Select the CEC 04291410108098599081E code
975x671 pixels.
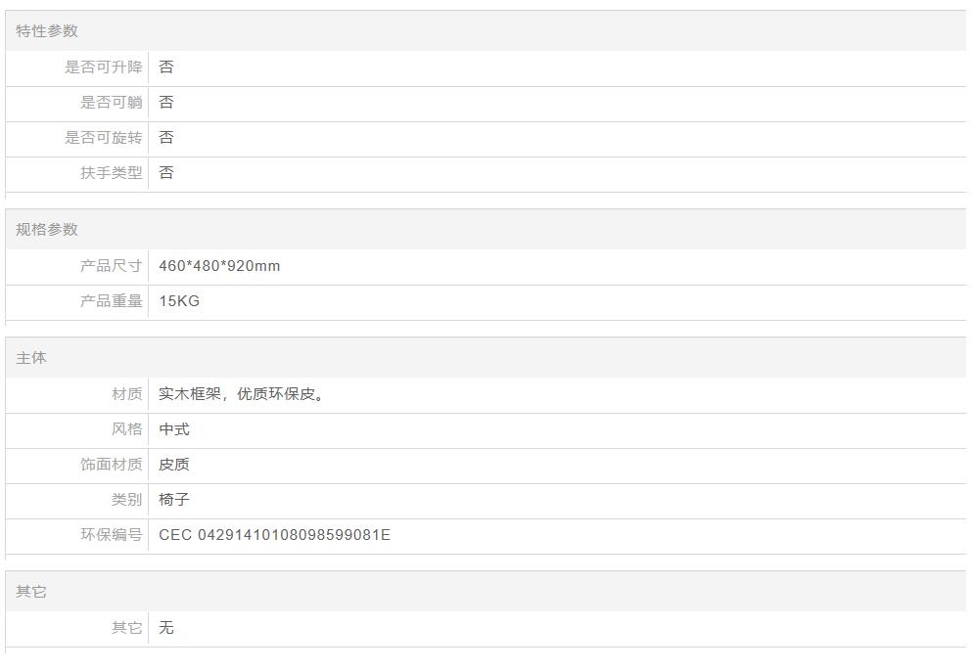point(274,535)
